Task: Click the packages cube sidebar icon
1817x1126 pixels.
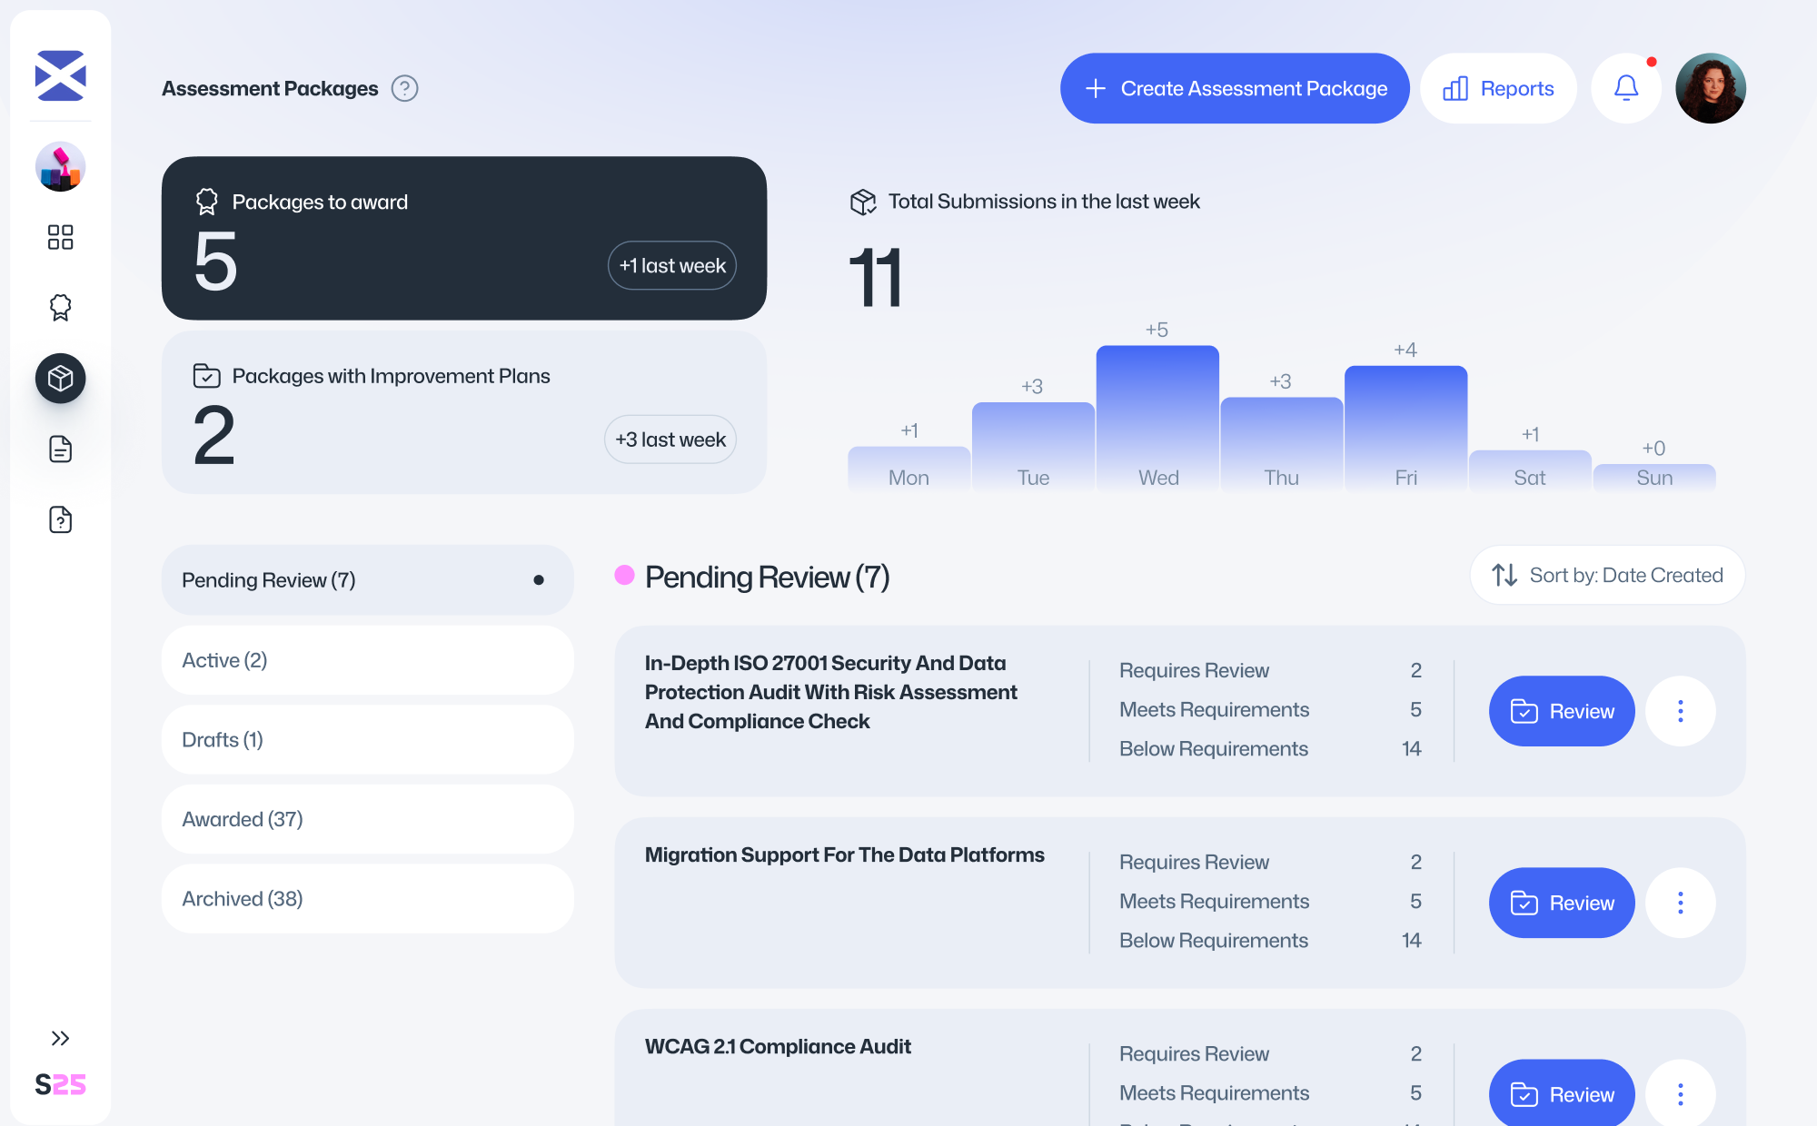Action: pos(60,378)
